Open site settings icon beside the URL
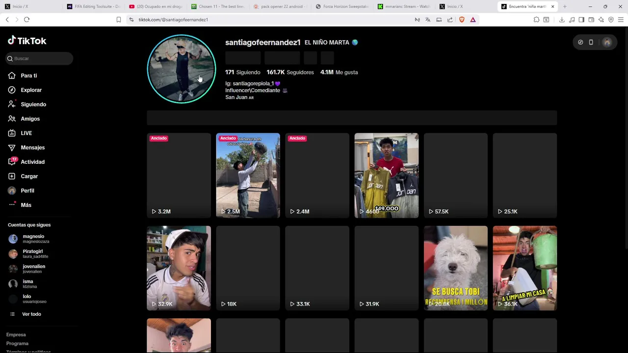Image resolution: width=628 pixels, height=353 pixels. pos(131,20)
